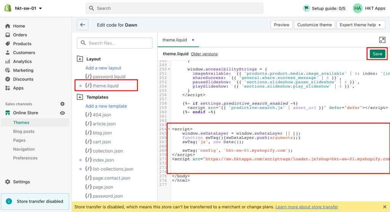Click the closing body tag line
390x212 pixels.
181,176
